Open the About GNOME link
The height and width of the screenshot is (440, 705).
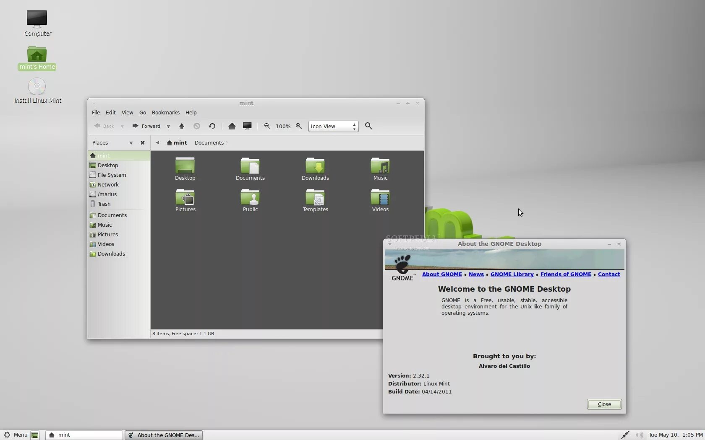(x=442, y=274)
